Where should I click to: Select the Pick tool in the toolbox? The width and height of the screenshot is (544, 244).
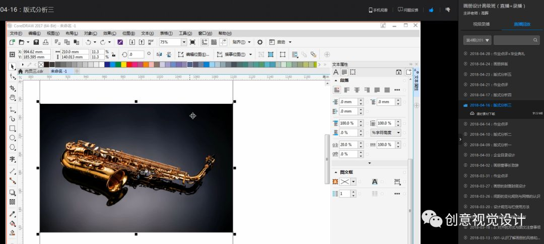(x=13, y=66)
